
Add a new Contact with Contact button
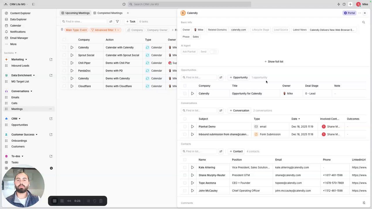coord(236,151)
